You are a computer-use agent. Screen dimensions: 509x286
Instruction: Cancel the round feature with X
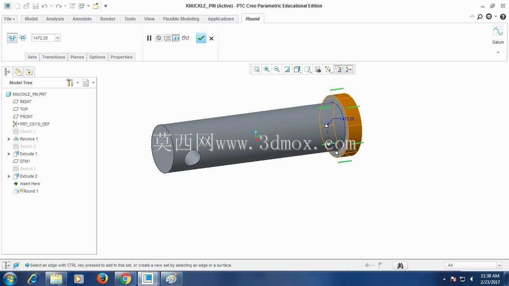(x=211, y=38)
